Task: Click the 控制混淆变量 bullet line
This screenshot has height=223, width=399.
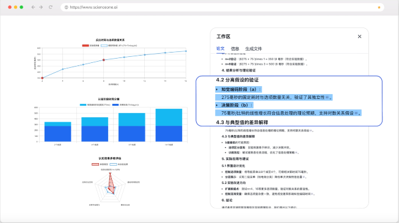Action: pos(270,194)
